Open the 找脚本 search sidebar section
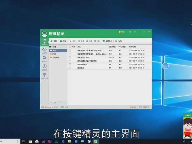Image resolution: width=192 pixels, height=144 pixels. [x=44, y=59]
